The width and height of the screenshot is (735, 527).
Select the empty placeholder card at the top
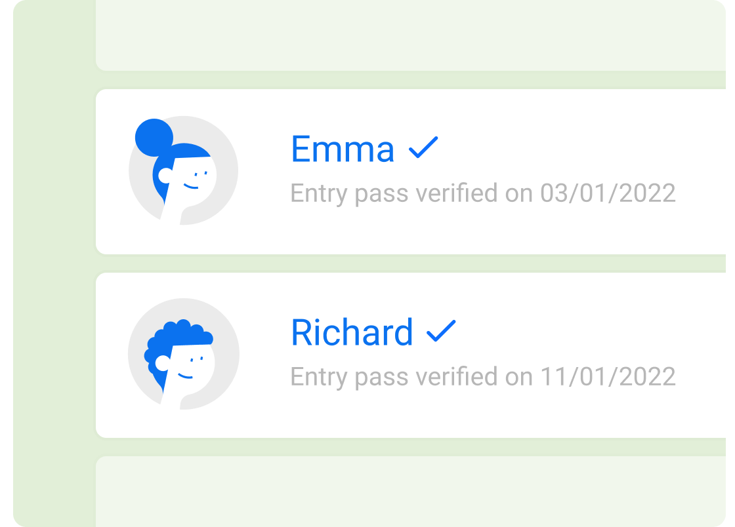(x=410, y=35)
